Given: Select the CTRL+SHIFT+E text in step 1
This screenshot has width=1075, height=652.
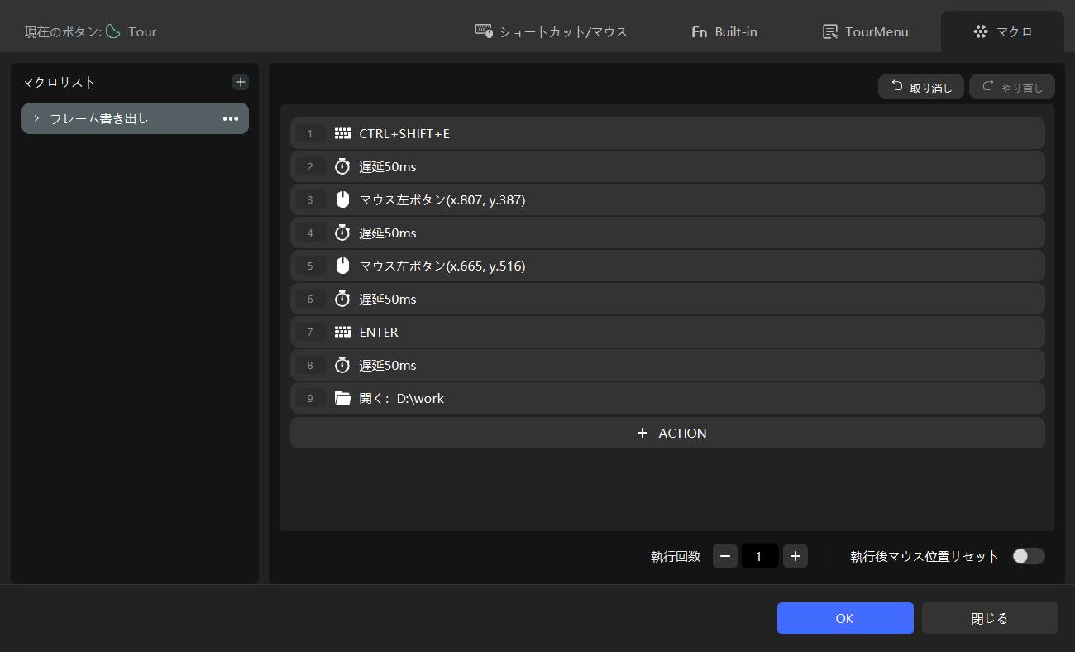Looking at the screenshot, I should [x=404, y=133].
